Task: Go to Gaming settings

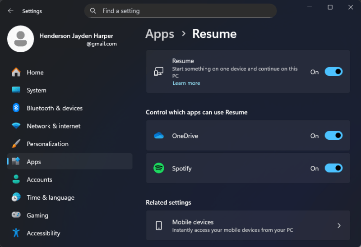Action: [70, 215]
